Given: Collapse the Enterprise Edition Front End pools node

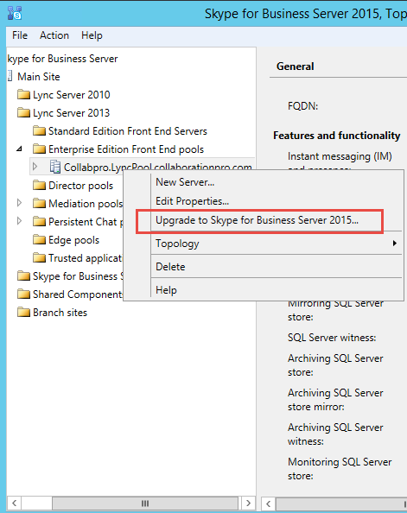Looking at the screenshot, I should (x=19, y=149).
